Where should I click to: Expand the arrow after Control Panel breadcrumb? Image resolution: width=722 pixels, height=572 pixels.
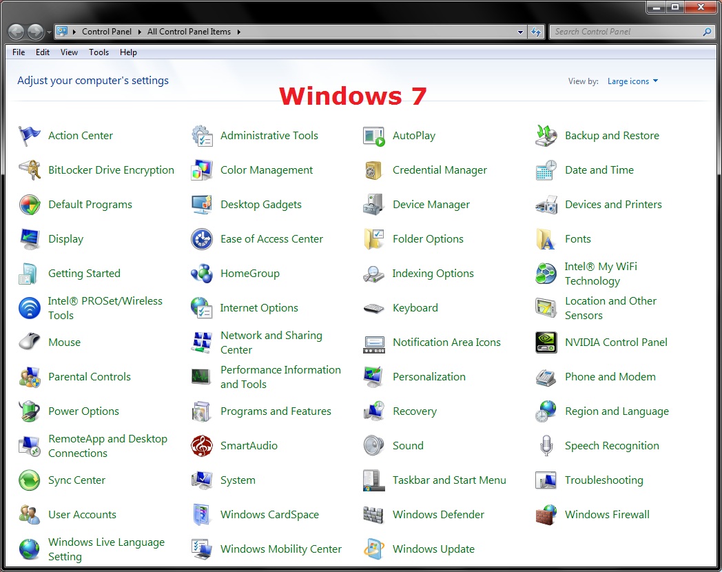[139, 32]
